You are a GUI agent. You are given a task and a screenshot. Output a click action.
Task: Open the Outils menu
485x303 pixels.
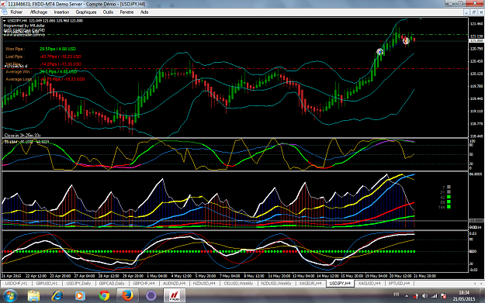(x=108, y=12)
